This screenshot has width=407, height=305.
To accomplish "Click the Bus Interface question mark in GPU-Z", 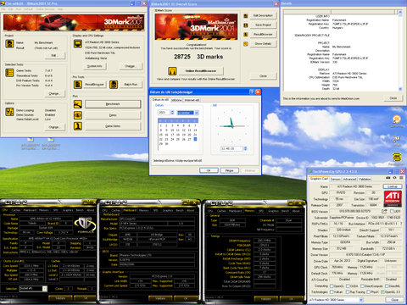I will point(400,224).
